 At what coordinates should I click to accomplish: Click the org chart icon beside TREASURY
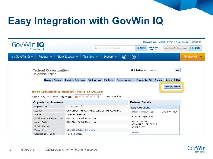click(81, 107)
